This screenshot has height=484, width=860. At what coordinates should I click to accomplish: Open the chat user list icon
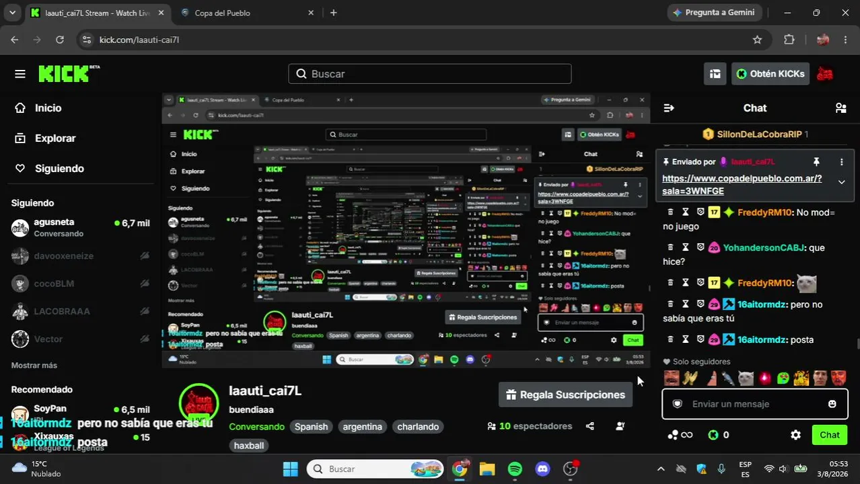(840, 108)
